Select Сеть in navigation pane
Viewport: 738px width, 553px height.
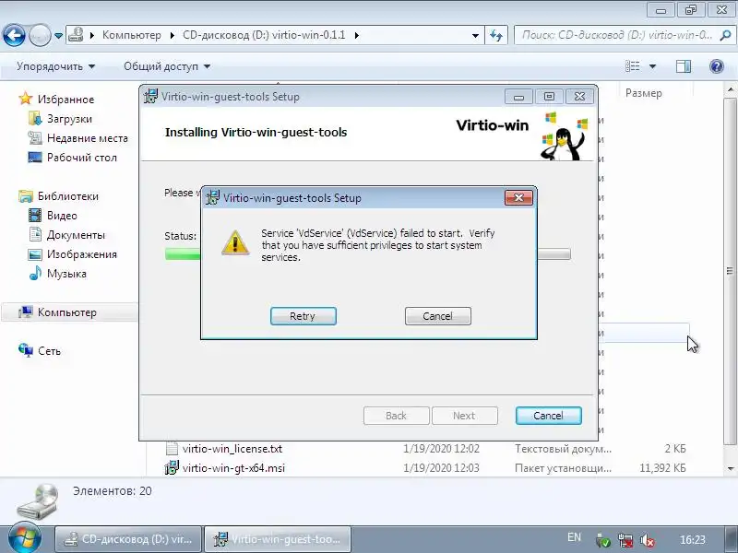pos(50,351)
